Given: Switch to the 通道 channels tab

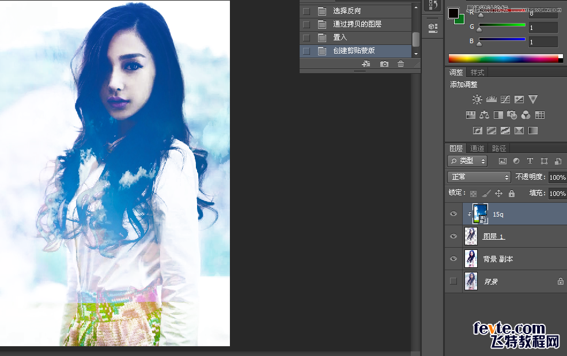Looking at the screenshot, I should 477,148.
